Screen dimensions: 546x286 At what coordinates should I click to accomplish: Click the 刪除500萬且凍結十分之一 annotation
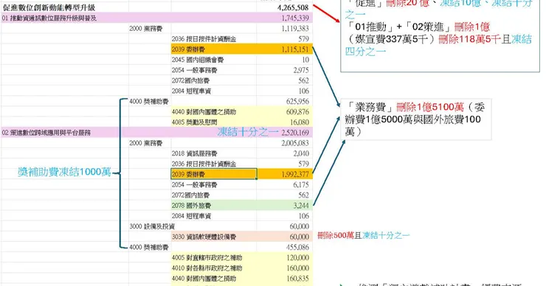(x=363, y=236)
